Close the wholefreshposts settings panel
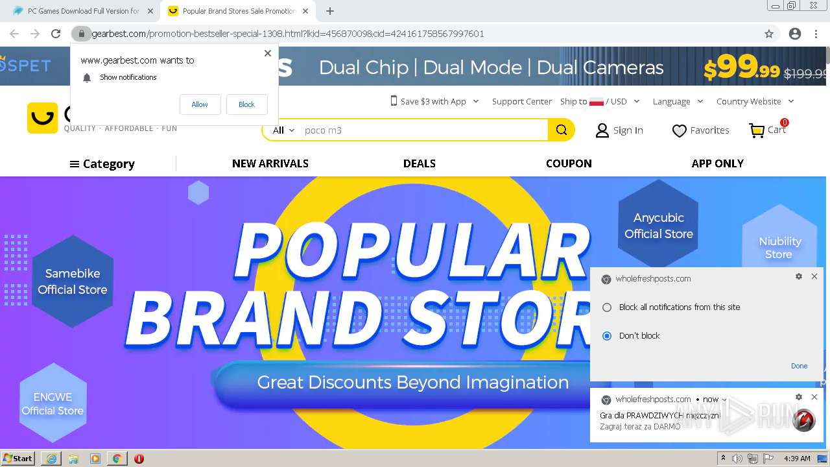The width and height of the screenshot is (830, 467). pyautogui.click(x=814, y=276)
